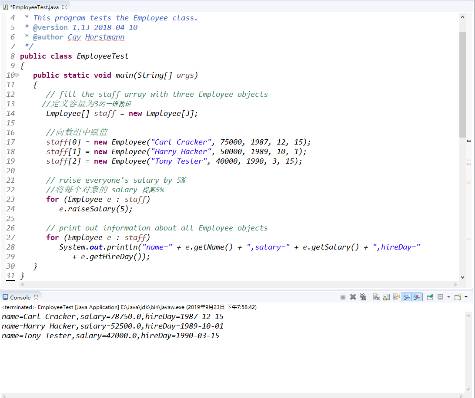Click the 'staff' variable in the line 14 declaration
This screenshot has height=398, width=475.
tap(105, 114)
